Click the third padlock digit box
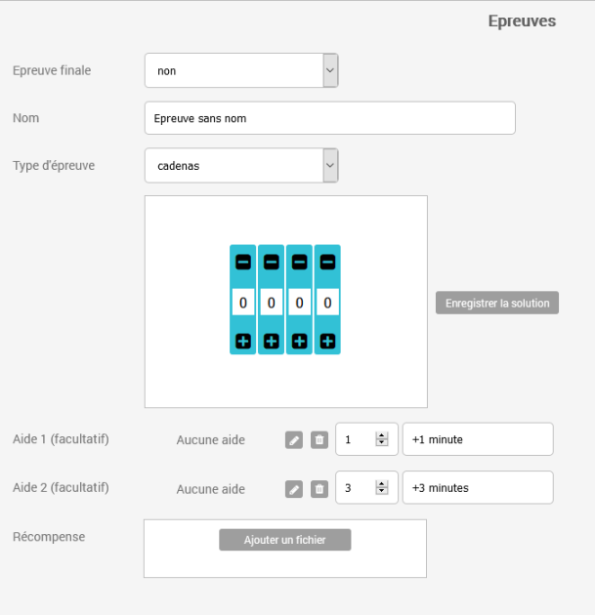The image size is (595, 615). tap(300, 304)
